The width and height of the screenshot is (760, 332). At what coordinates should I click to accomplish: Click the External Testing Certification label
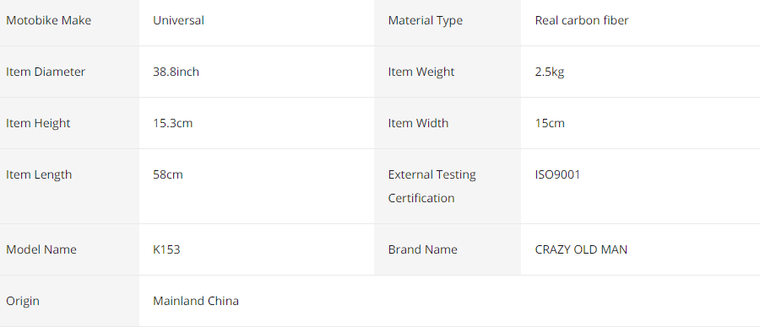pyautogui.click(x=432, y=186)
